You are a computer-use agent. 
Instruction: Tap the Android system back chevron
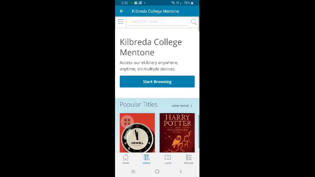(181, 171)
